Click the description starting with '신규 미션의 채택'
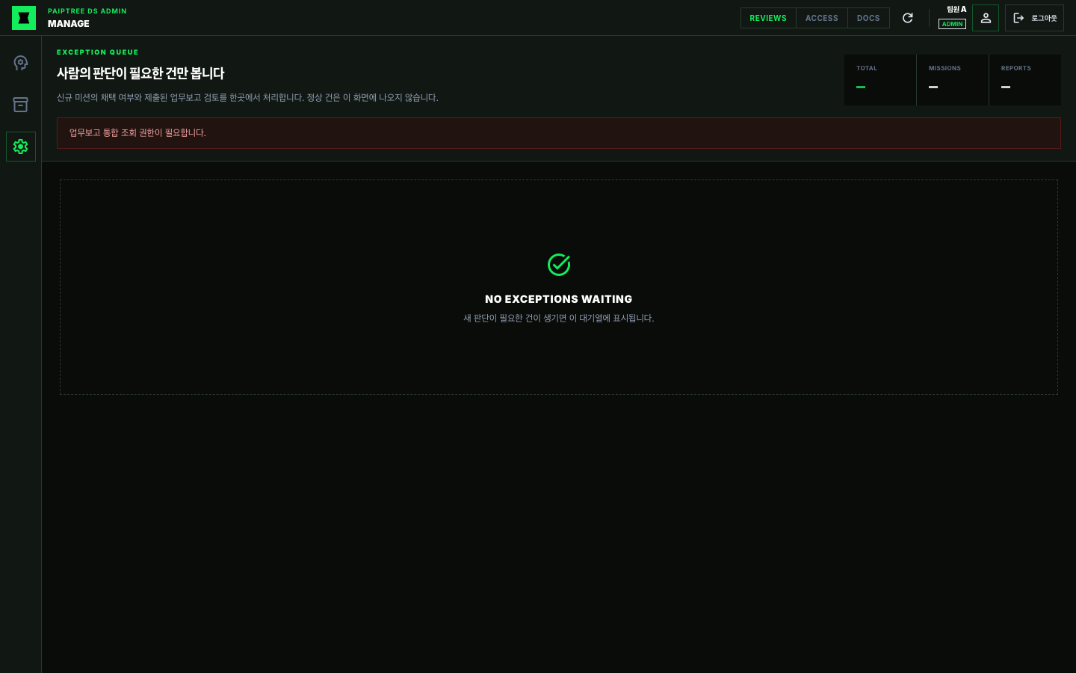 [x=247, y=98]
